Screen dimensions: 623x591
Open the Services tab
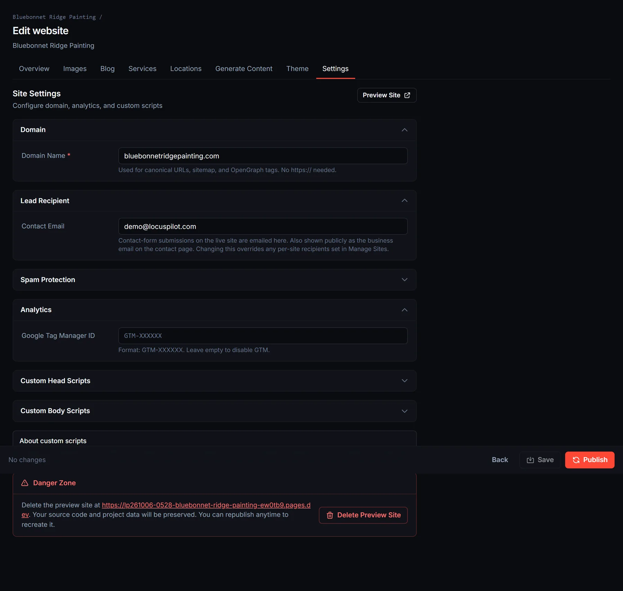pyautogui.click(x=142, y=69)
